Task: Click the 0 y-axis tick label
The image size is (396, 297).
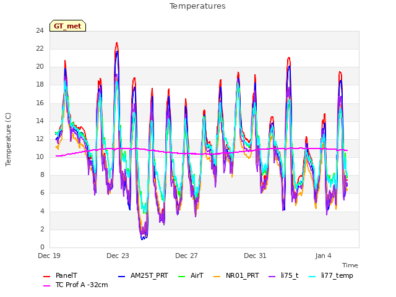Action: (42, 247)
